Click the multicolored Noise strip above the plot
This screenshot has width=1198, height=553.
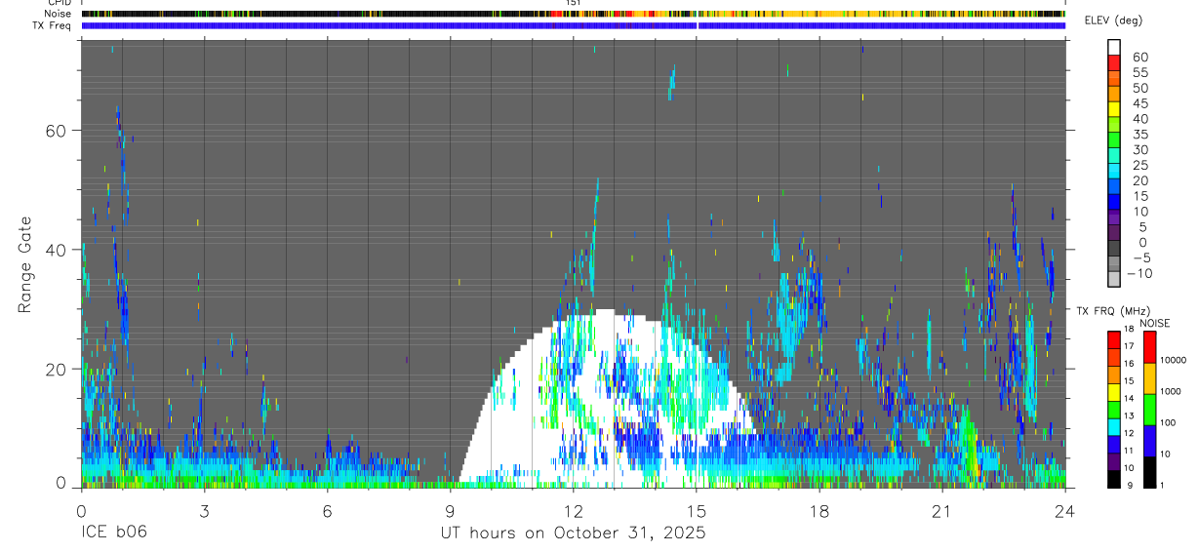point(574,14)
